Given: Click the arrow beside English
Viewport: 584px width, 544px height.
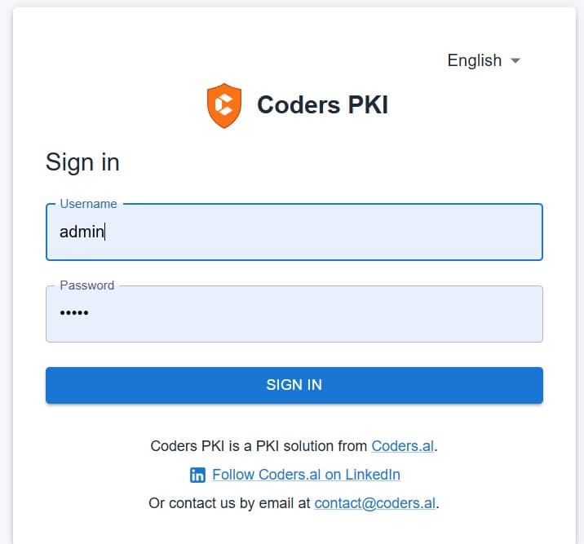Looking at the screenshot, I should [515, 60].
